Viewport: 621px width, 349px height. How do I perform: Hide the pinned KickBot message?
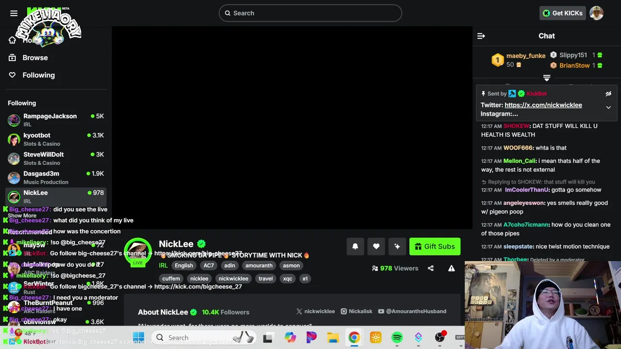(x=608, y=94)
